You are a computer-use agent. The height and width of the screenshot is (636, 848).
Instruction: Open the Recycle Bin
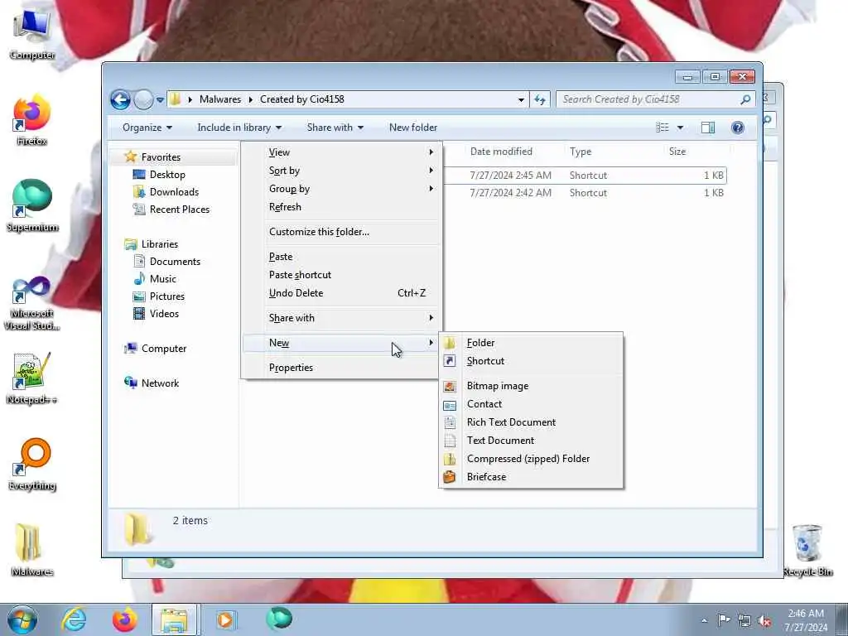pos(807,550)
